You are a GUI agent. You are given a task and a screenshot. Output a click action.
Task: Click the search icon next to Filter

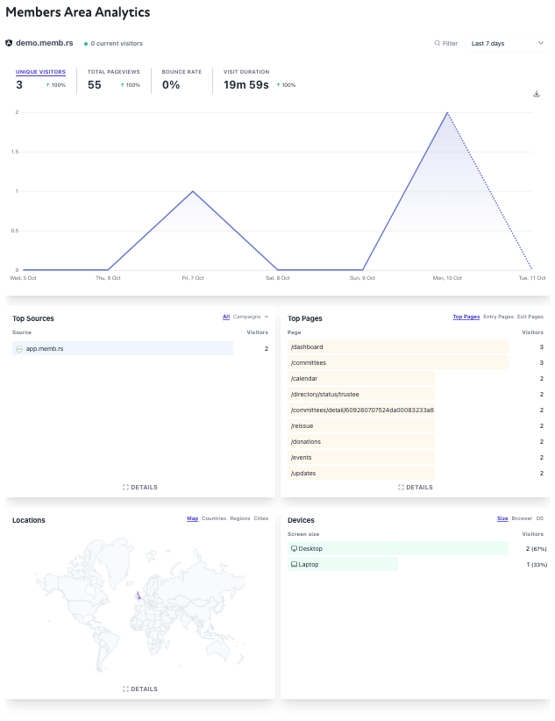point(438,43)
